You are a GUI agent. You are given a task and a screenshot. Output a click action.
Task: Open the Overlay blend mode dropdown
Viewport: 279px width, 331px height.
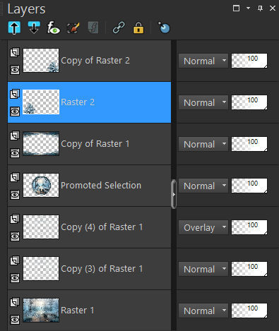(x=203, y=227)
